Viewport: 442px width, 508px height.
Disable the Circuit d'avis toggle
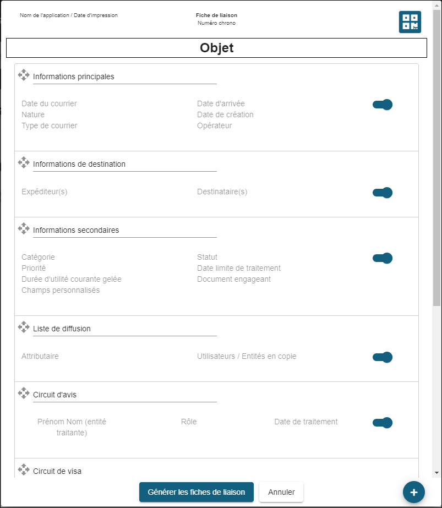tap(383, 423)
